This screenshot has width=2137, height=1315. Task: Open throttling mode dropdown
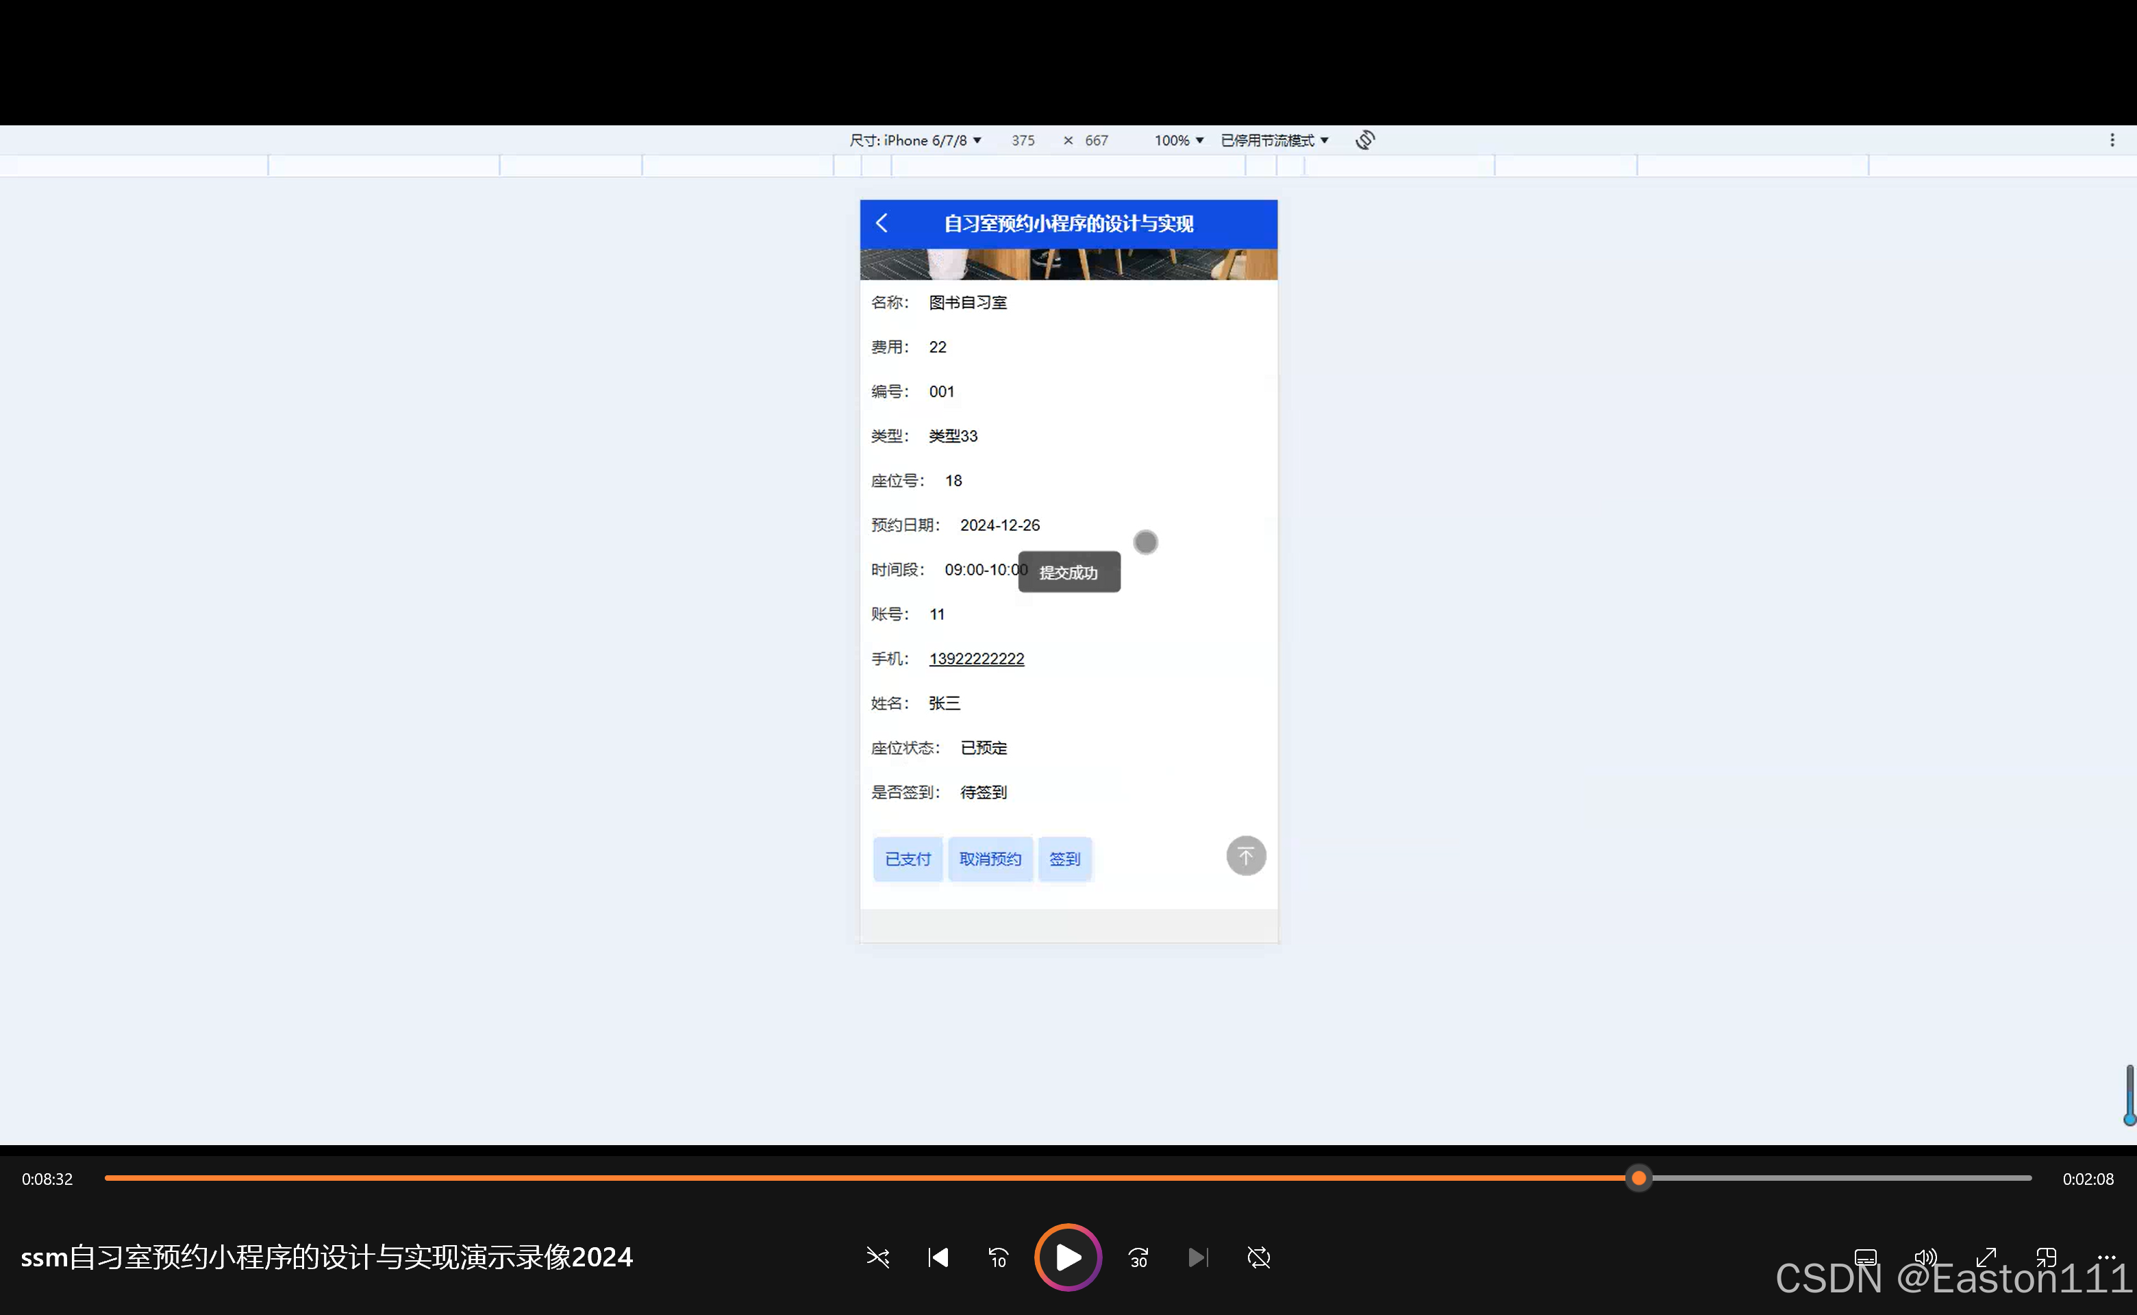click(1274, 140)
